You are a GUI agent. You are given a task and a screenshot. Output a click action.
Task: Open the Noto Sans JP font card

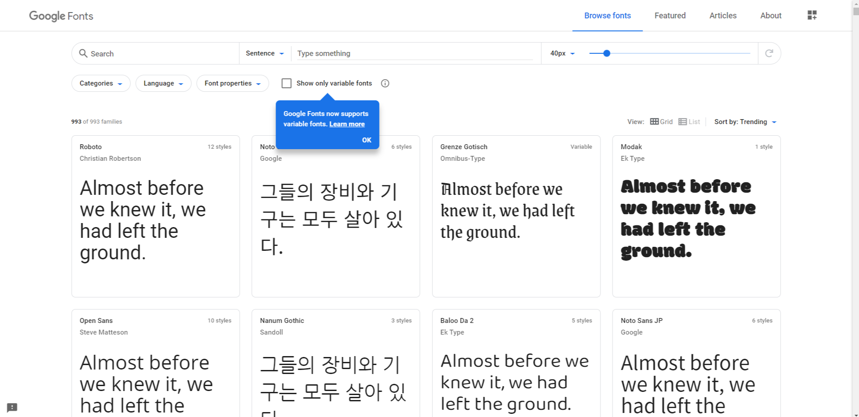(x=696, y=363)
